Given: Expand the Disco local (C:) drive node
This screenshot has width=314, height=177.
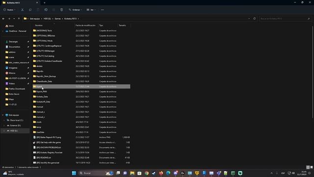Looking at the screenshot, I should point(4,120).
